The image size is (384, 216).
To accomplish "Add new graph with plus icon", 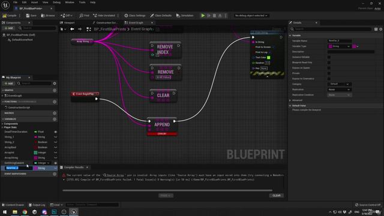I will [55, 90].
